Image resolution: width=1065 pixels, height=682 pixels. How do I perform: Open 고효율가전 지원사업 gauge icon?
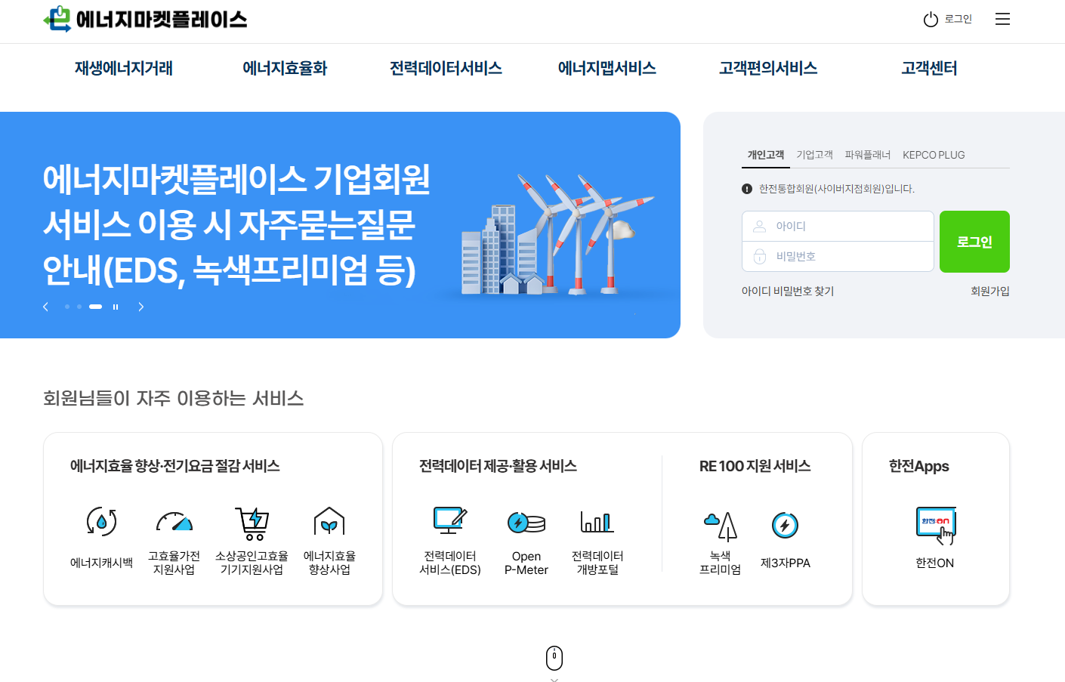[174, 521]
